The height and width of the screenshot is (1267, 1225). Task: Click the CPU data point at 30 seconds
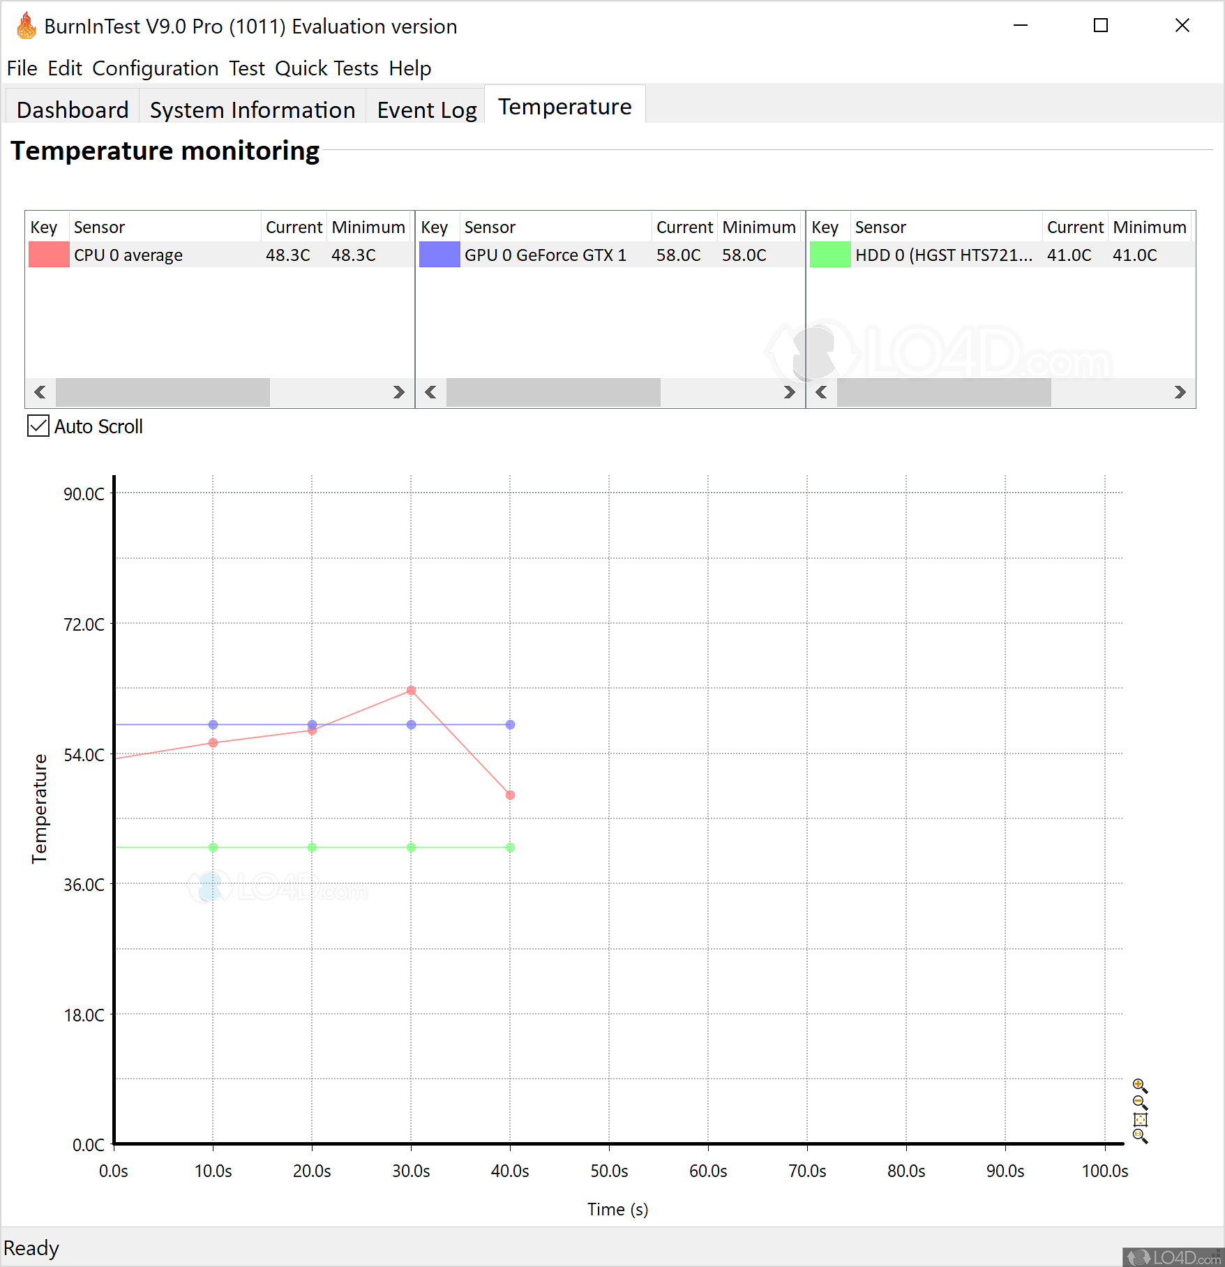coord(410,691)
